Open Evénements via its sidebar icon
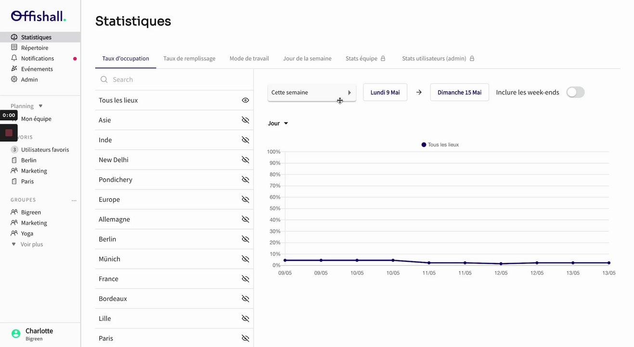634x347 pixels. (x=14, y=69)
